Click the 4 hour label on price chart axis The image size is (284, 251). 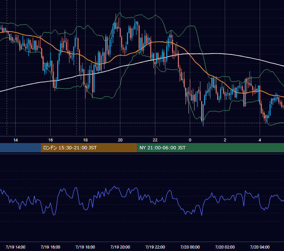pos(260,140)
